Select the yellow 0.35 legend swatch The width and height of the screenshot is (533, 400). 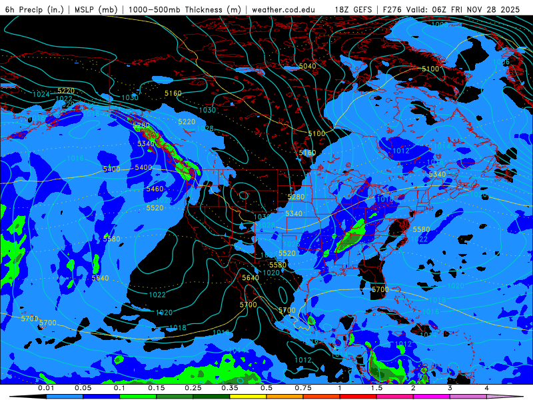point(248,397)
